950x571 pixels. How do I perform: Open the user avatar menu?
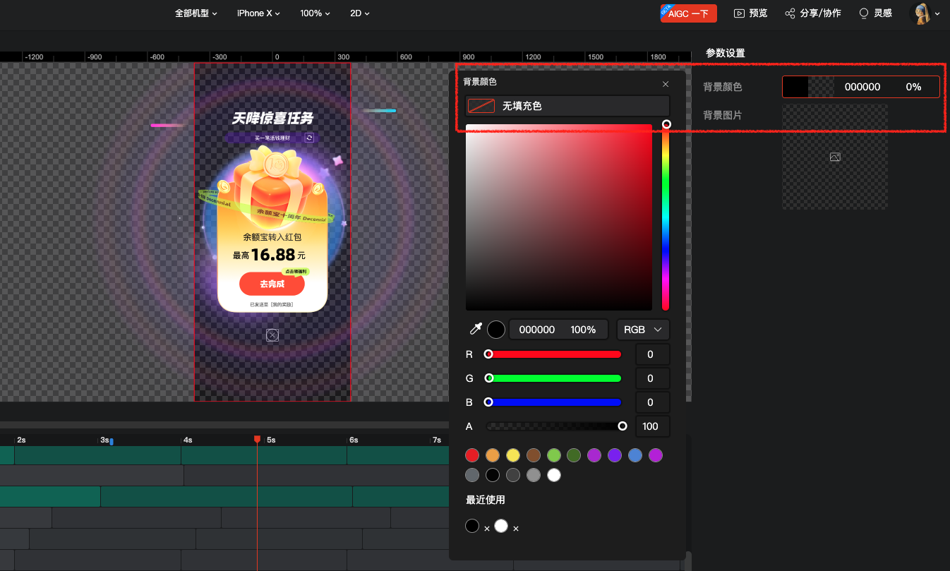(x=925, y=13)
